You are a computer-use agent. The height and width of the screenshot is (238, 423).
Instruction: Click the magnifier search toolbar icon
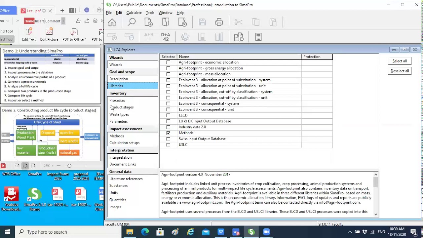click(x=132, y=22)
